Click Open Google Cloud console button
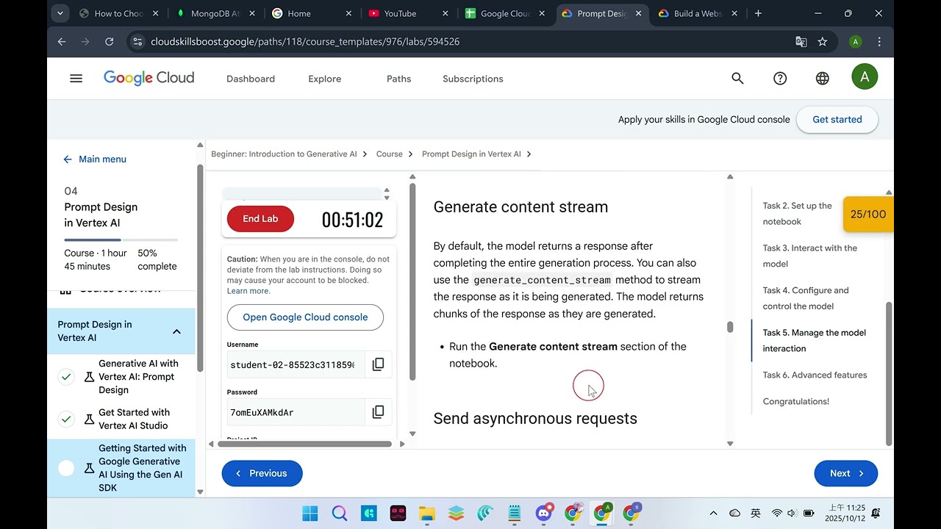 (x=305, y=317)
